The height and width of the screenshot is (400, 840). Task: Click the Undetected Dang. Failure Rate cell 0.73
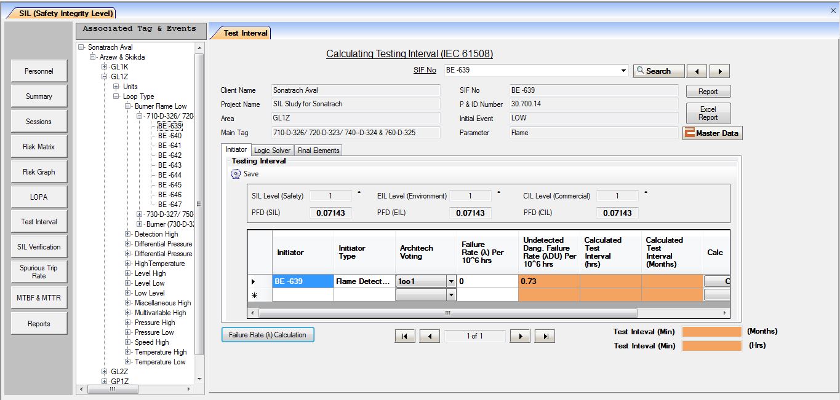pos(549,281)
